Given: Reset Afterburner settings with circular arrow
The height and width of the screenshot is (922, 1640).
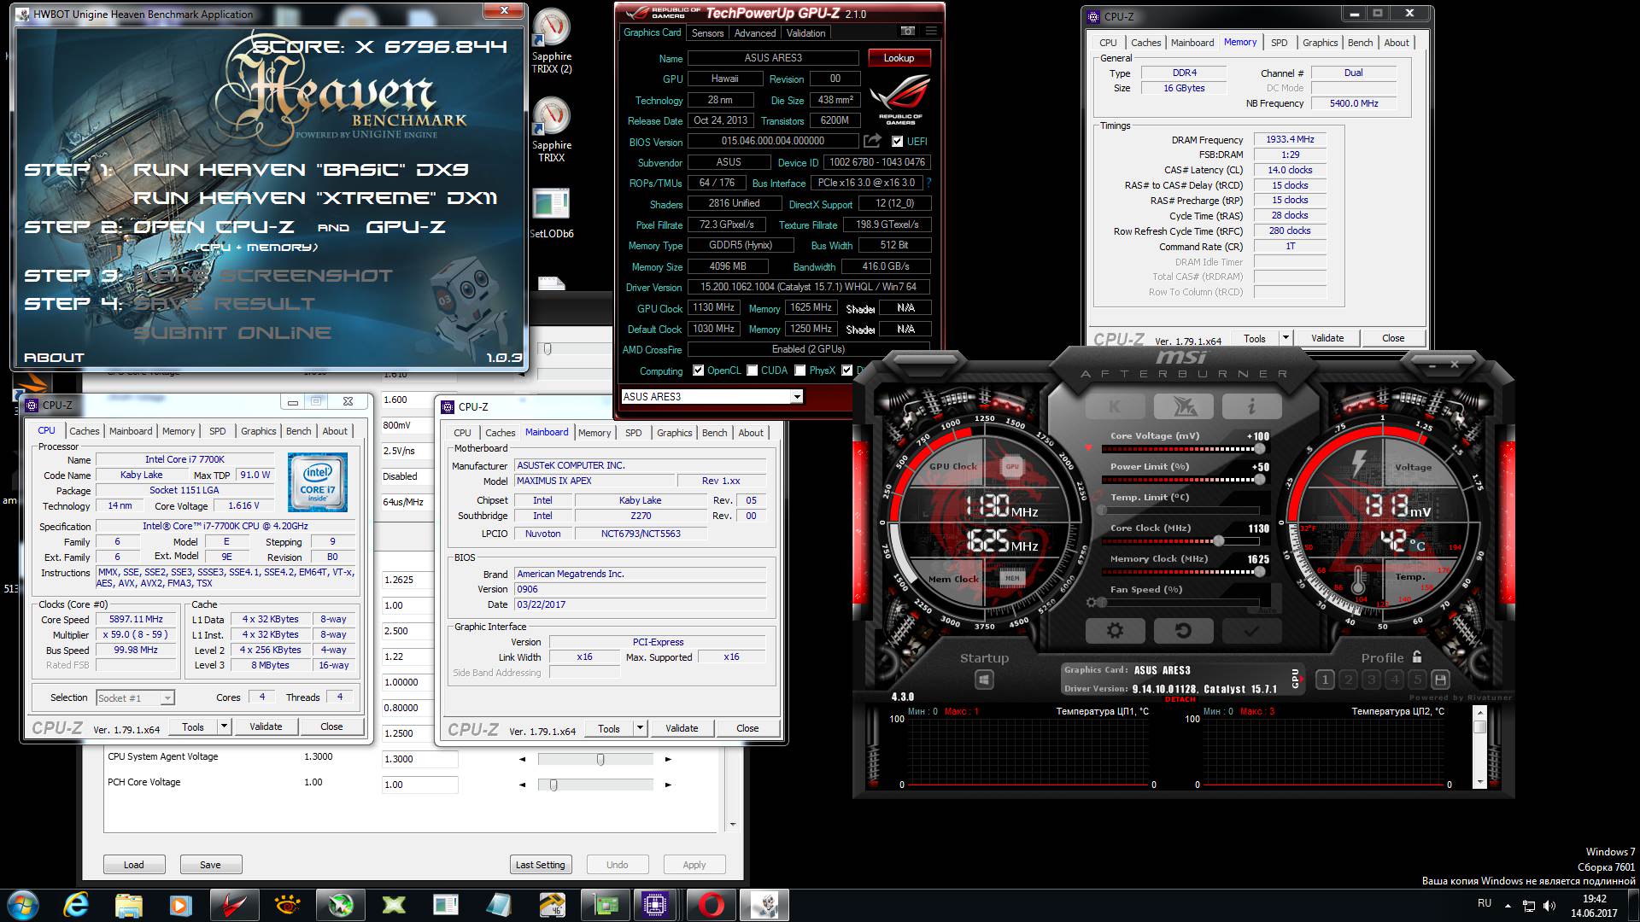Looking at the screenshot, I should (1183, 631).
